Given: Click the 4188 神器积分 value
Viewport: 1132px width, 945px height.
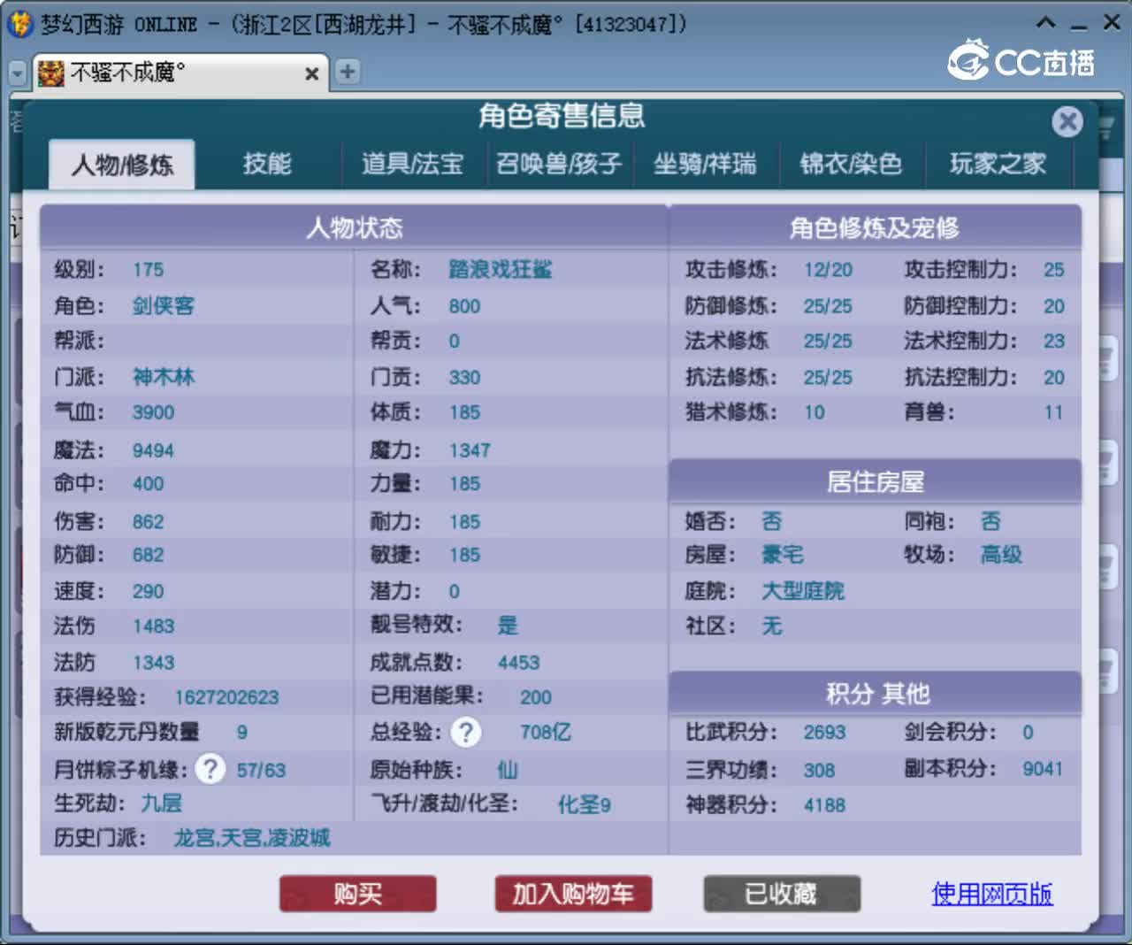Looking at the screenshot, I should point(824,805).
